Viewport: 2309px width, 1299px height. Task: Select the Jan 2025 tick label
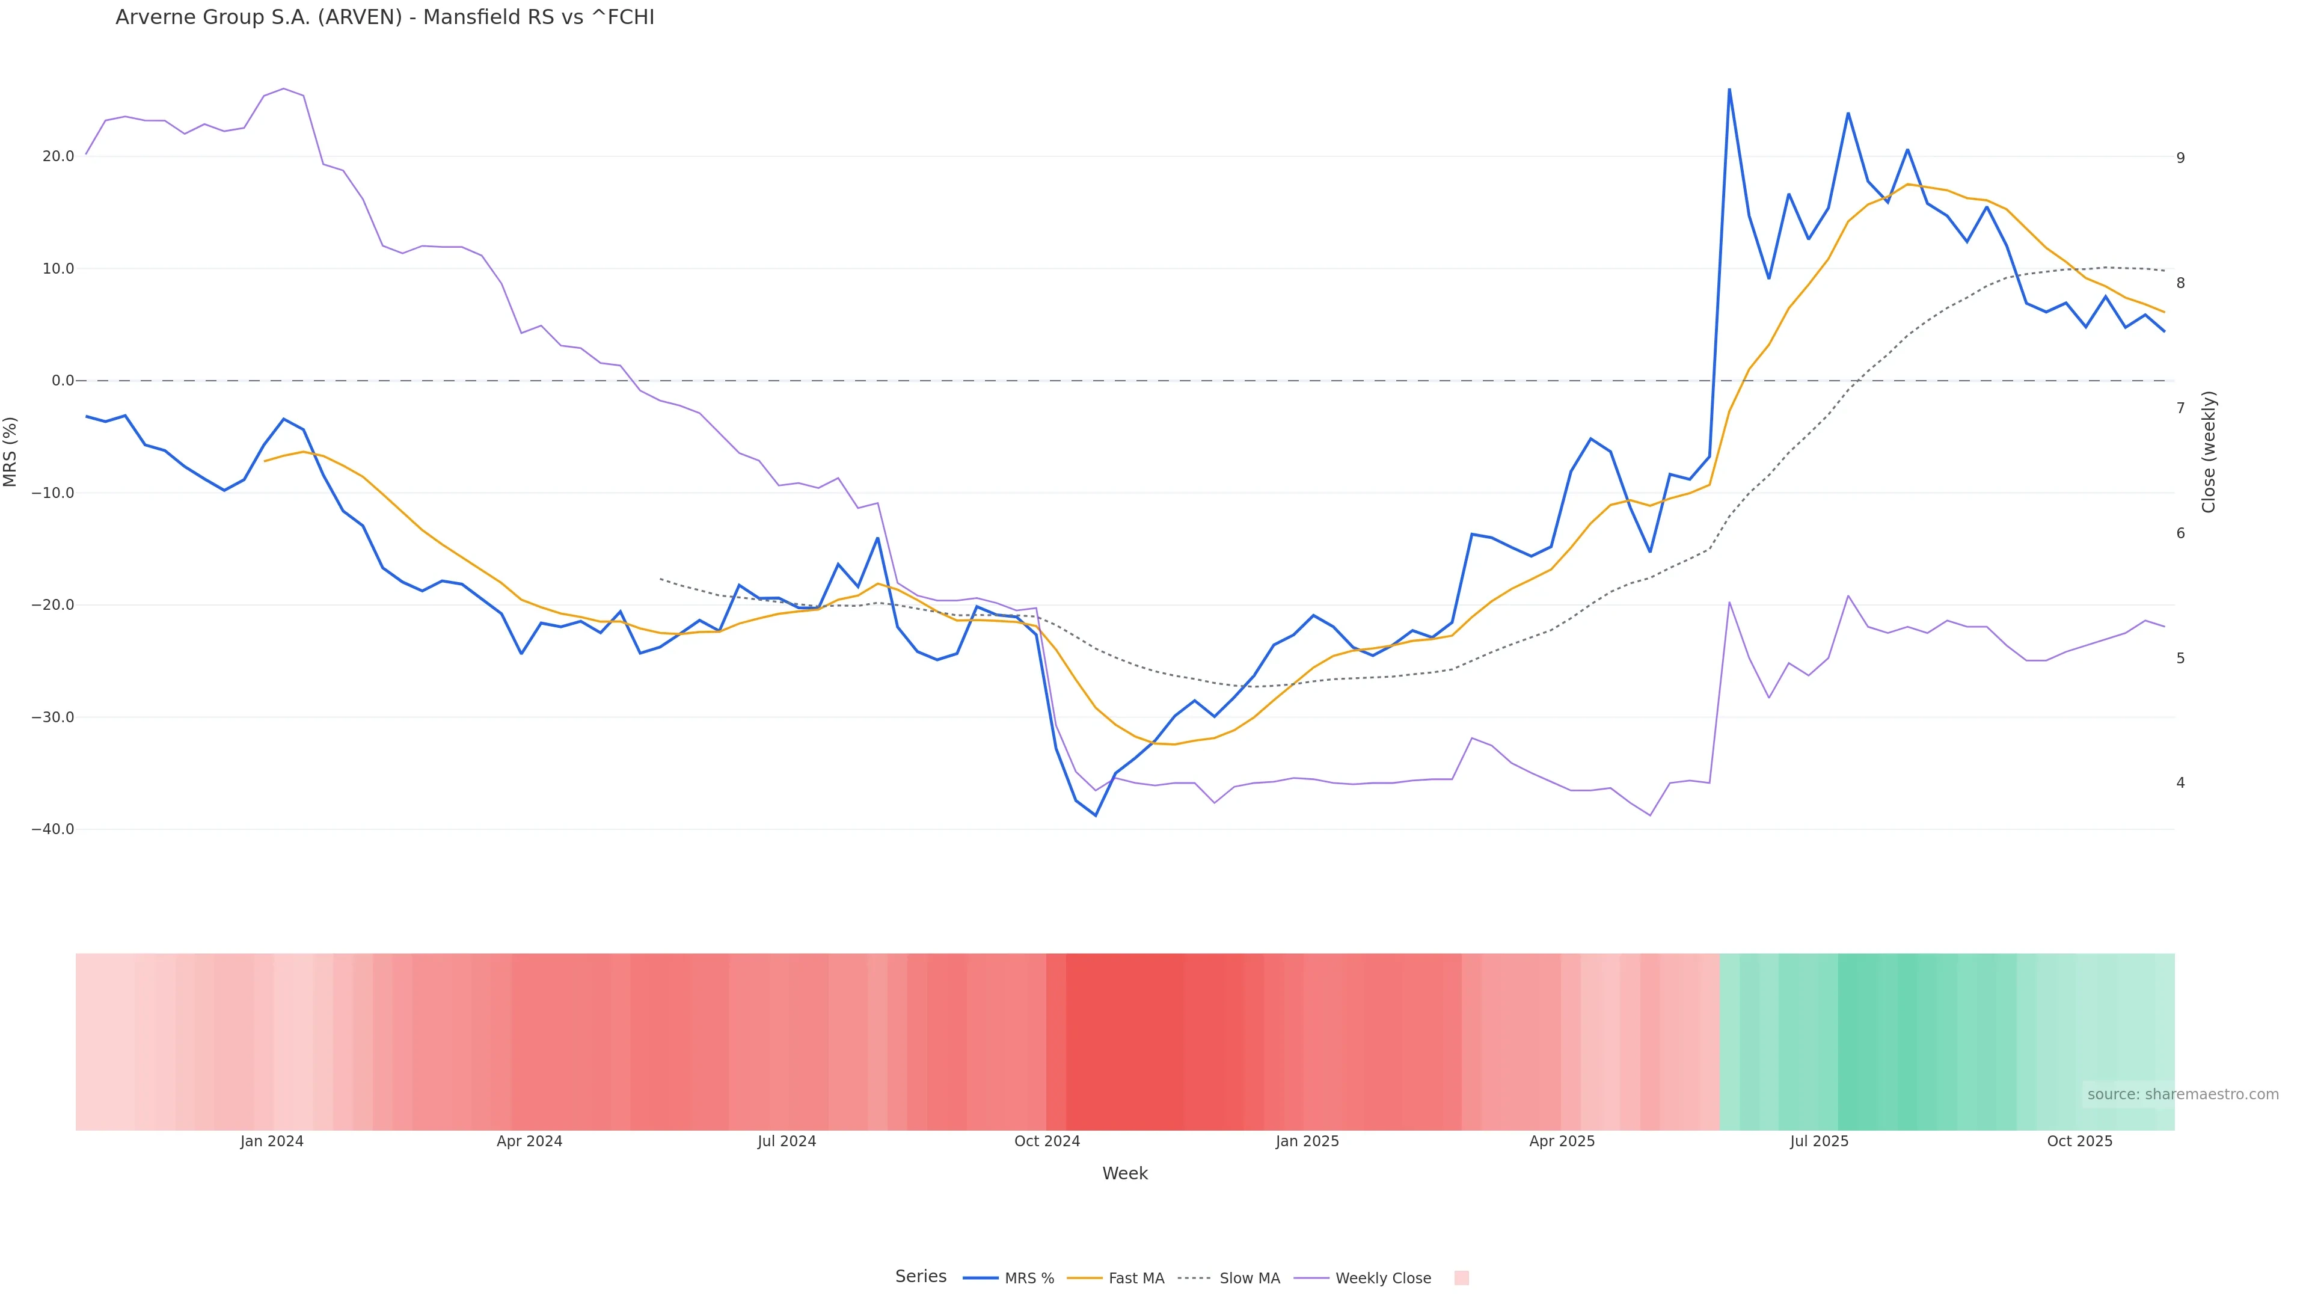click(1307, 1141)
